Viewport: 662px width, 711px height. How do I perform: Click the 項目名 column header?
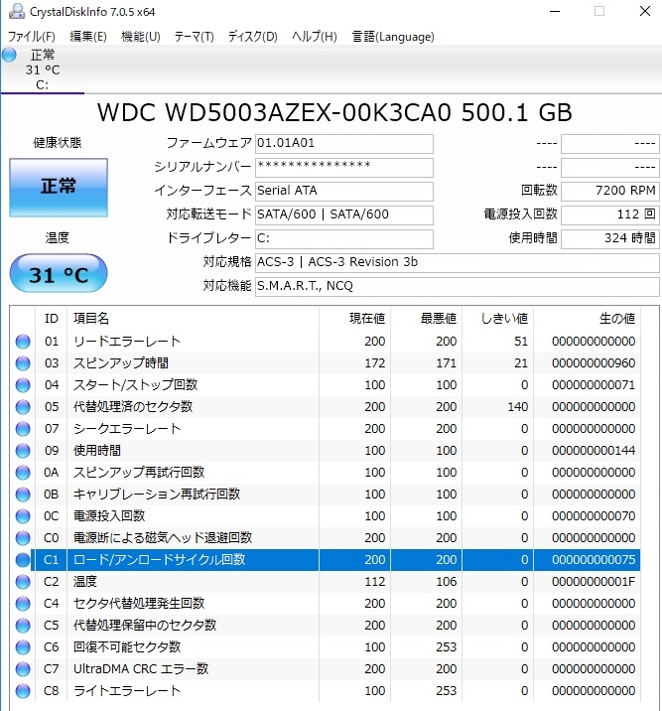tap(193, 319)
